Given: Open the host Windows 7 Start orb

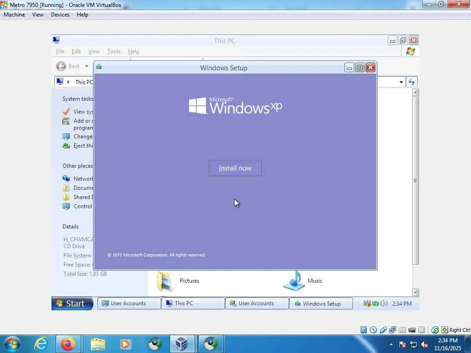Looking at the screenshot, I should (12, 344).
